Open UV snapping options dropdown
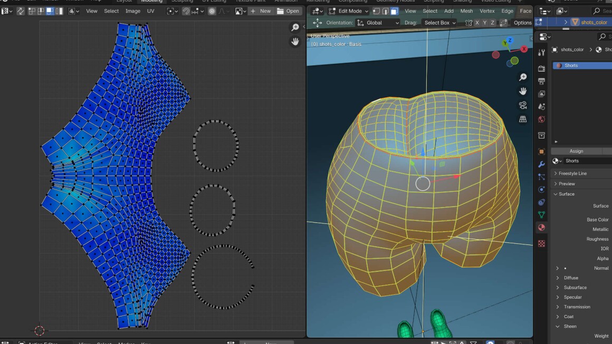Image resolution: width=612 pixels, height=344 pixels. [197, 11]
